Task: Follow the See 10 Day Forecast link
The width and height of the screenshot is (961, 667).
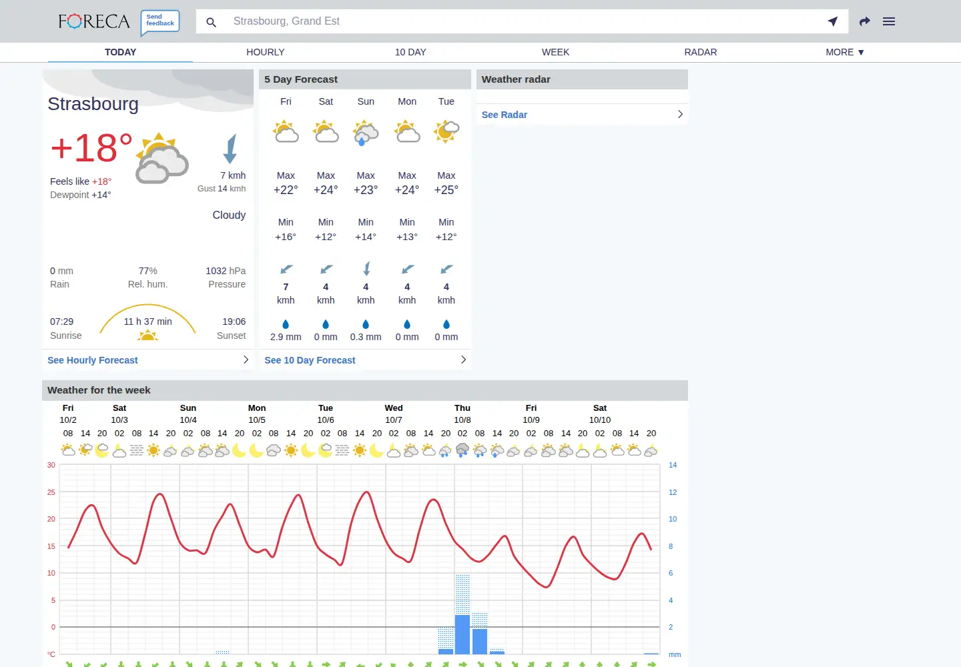Action: pos(310,360)
